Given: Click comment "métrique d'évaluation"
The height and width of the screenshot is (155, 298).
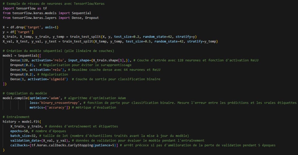Looking at the screenshot, I should [96, 107].
